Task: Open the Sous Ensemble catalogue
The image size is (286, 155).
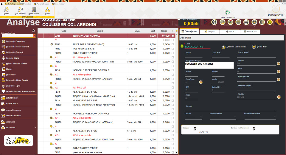Action: pos(20,10)
